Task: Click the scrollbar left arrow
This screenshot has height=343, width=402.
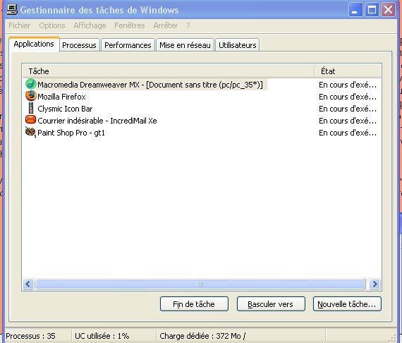Action: tap(28, 284)
